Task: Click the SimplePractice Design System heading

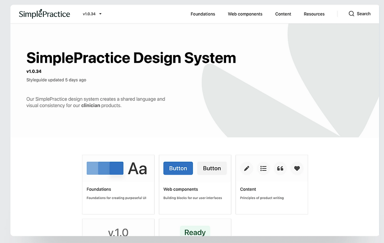Action: [131, 58]
